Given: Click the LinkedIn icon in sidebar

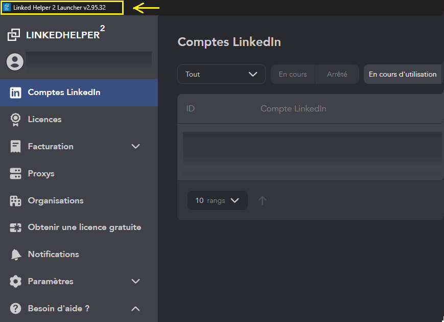Looking at the screenshot, I should (16, 93).
